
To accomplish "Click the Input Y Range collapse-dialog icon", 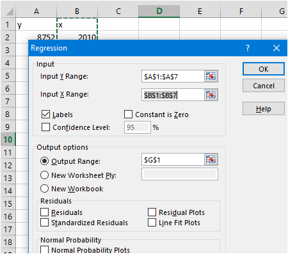I will (211, 76).
